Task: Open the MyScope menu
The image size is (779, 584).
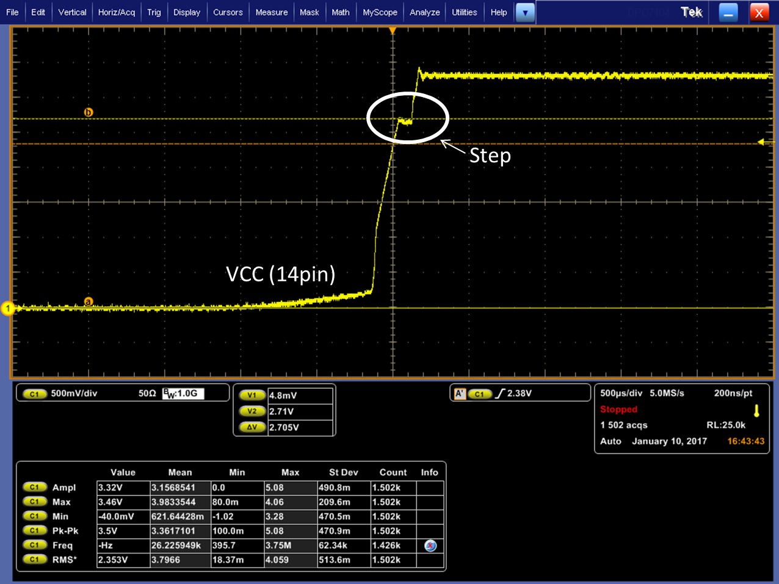Action: [380, 12]
